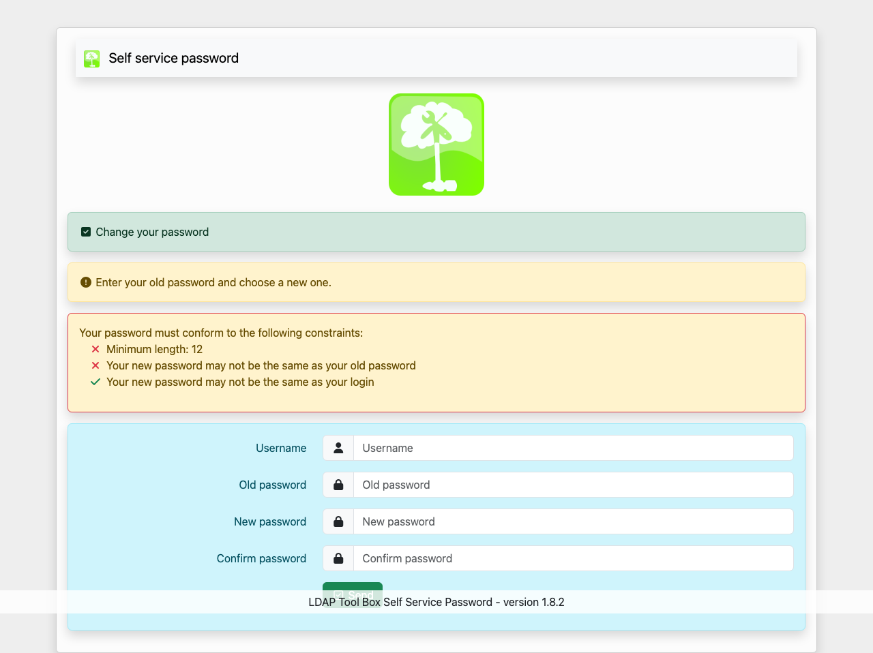Click the exclamation icon in the yellow notice
This screenshot has width=873, height=653.
86,282
